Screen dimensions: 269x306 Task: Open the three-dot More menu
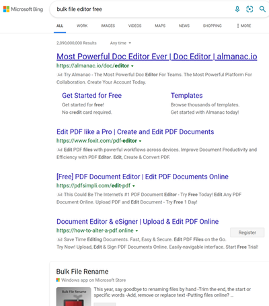click(244, 26)
